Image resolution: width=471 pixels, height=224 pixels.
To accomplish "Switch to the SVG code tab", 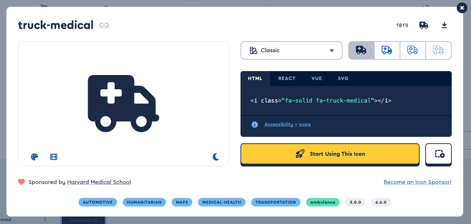I will click(343, 79).
